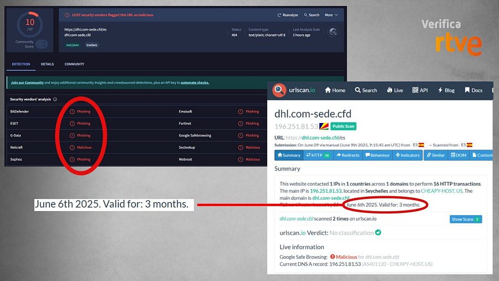499x281 pixels.
Task: Open the urlscan.io Blog link
Action: click(x=446, y=90)
